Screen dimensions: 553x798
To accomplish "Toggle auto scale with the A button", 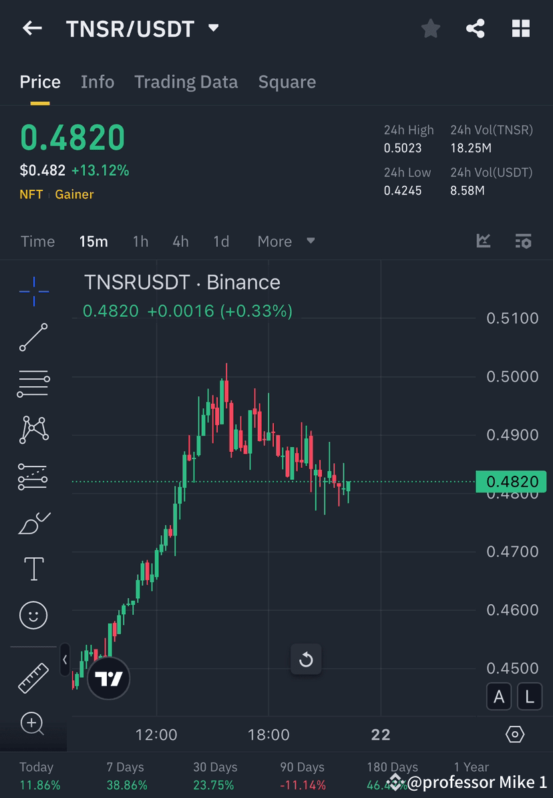I will click(x=499, y=696).
